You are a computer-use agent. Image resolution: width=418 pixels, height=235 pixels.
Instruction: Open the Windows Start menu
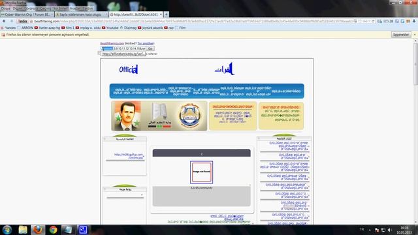click(7, 230)
